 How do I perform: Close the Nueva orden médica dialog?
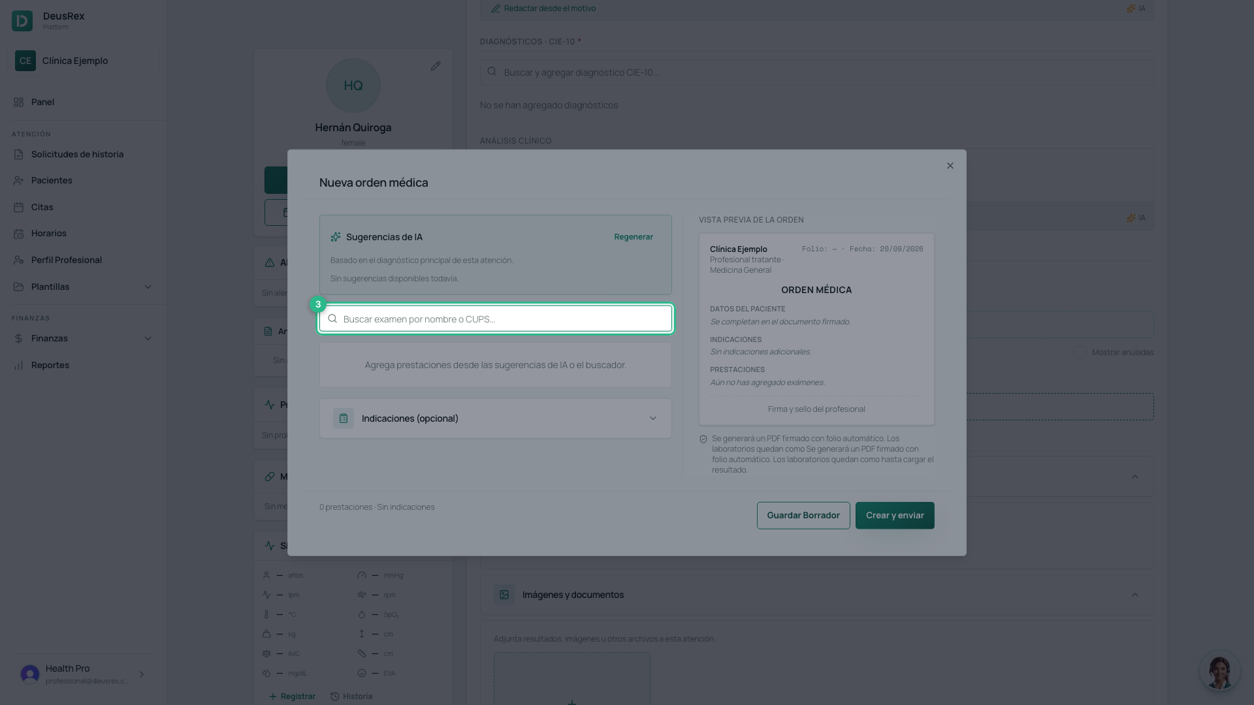tap(950, 166)
